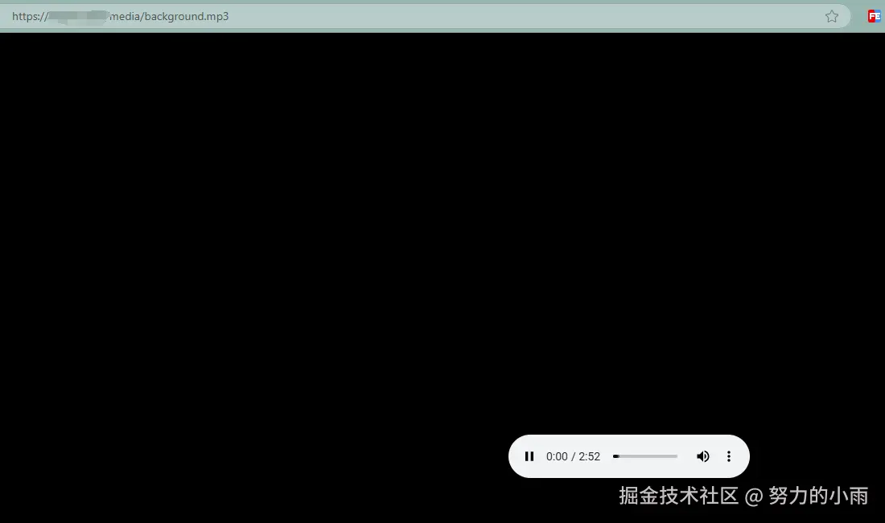Open the audio player's three-dot options menu
The height and width of the screenshot is (523, 885).
pos(729,456)
